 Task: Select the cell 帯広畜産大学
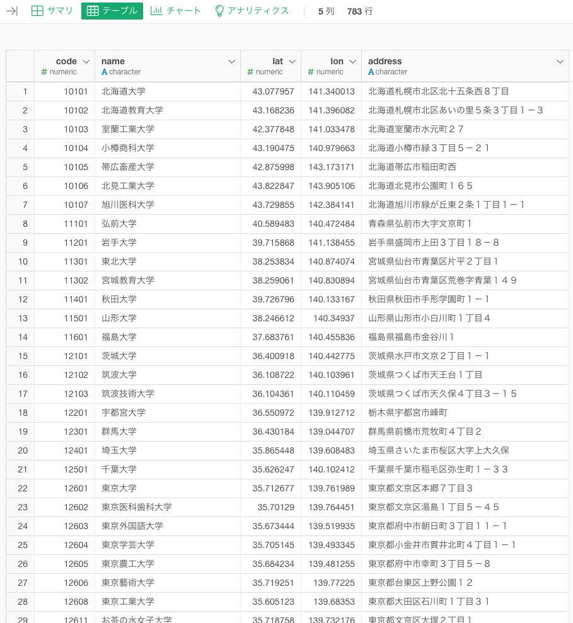168,167
